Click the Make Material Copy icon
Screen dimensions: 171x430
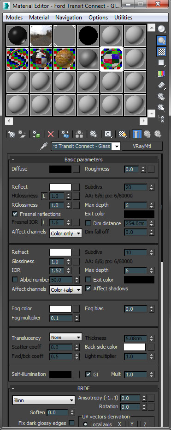[x=65, y=134]
